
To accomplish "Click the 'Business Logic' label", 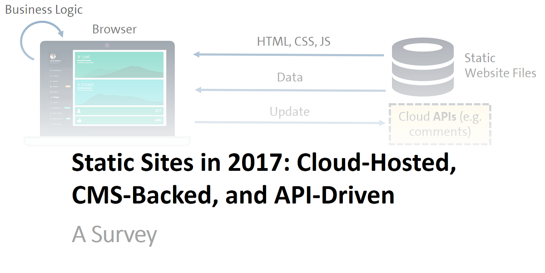I will tap(44, 10).
